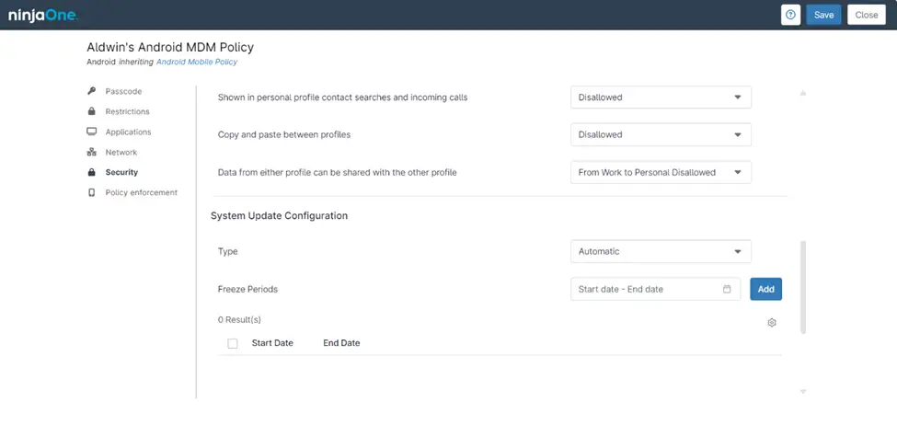The width and height of the screenshot is (897, 425).
Task: Follow the Android Mobile Policy link
Action: (x=197, y=62)
